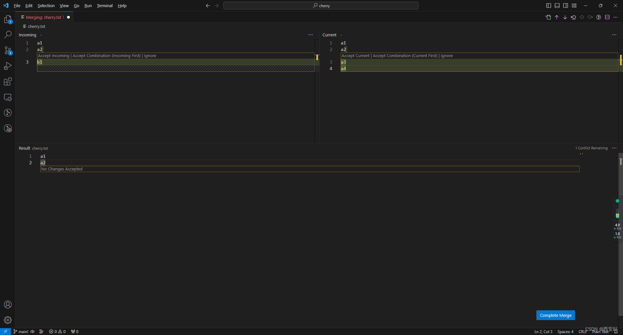Open Accounts menu in activity bar
623x335 pixels.
8,304
